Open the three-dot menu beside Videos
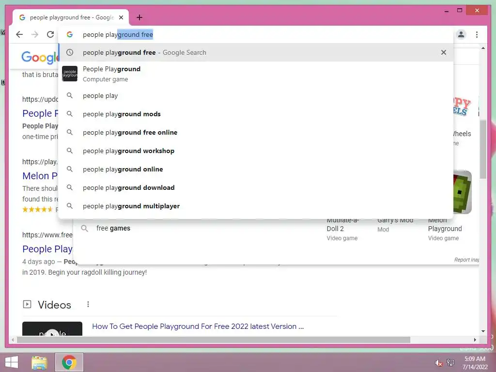Screen dimensions: 496x372 click(x=88, y=304)
